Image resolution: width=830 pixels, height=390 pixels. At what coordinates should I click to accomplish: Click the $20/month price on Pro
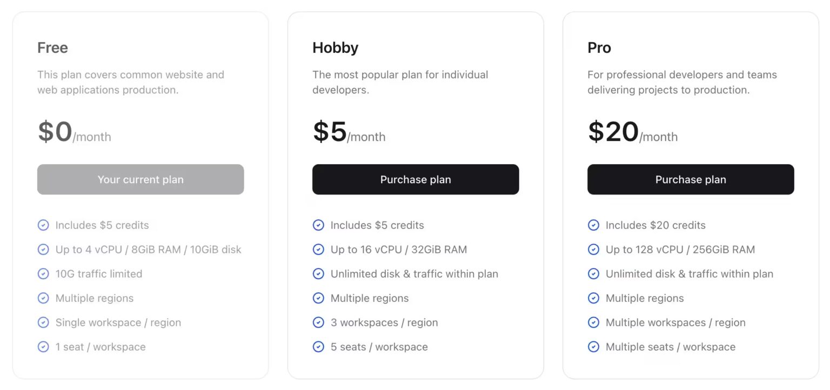coord(632,132)
